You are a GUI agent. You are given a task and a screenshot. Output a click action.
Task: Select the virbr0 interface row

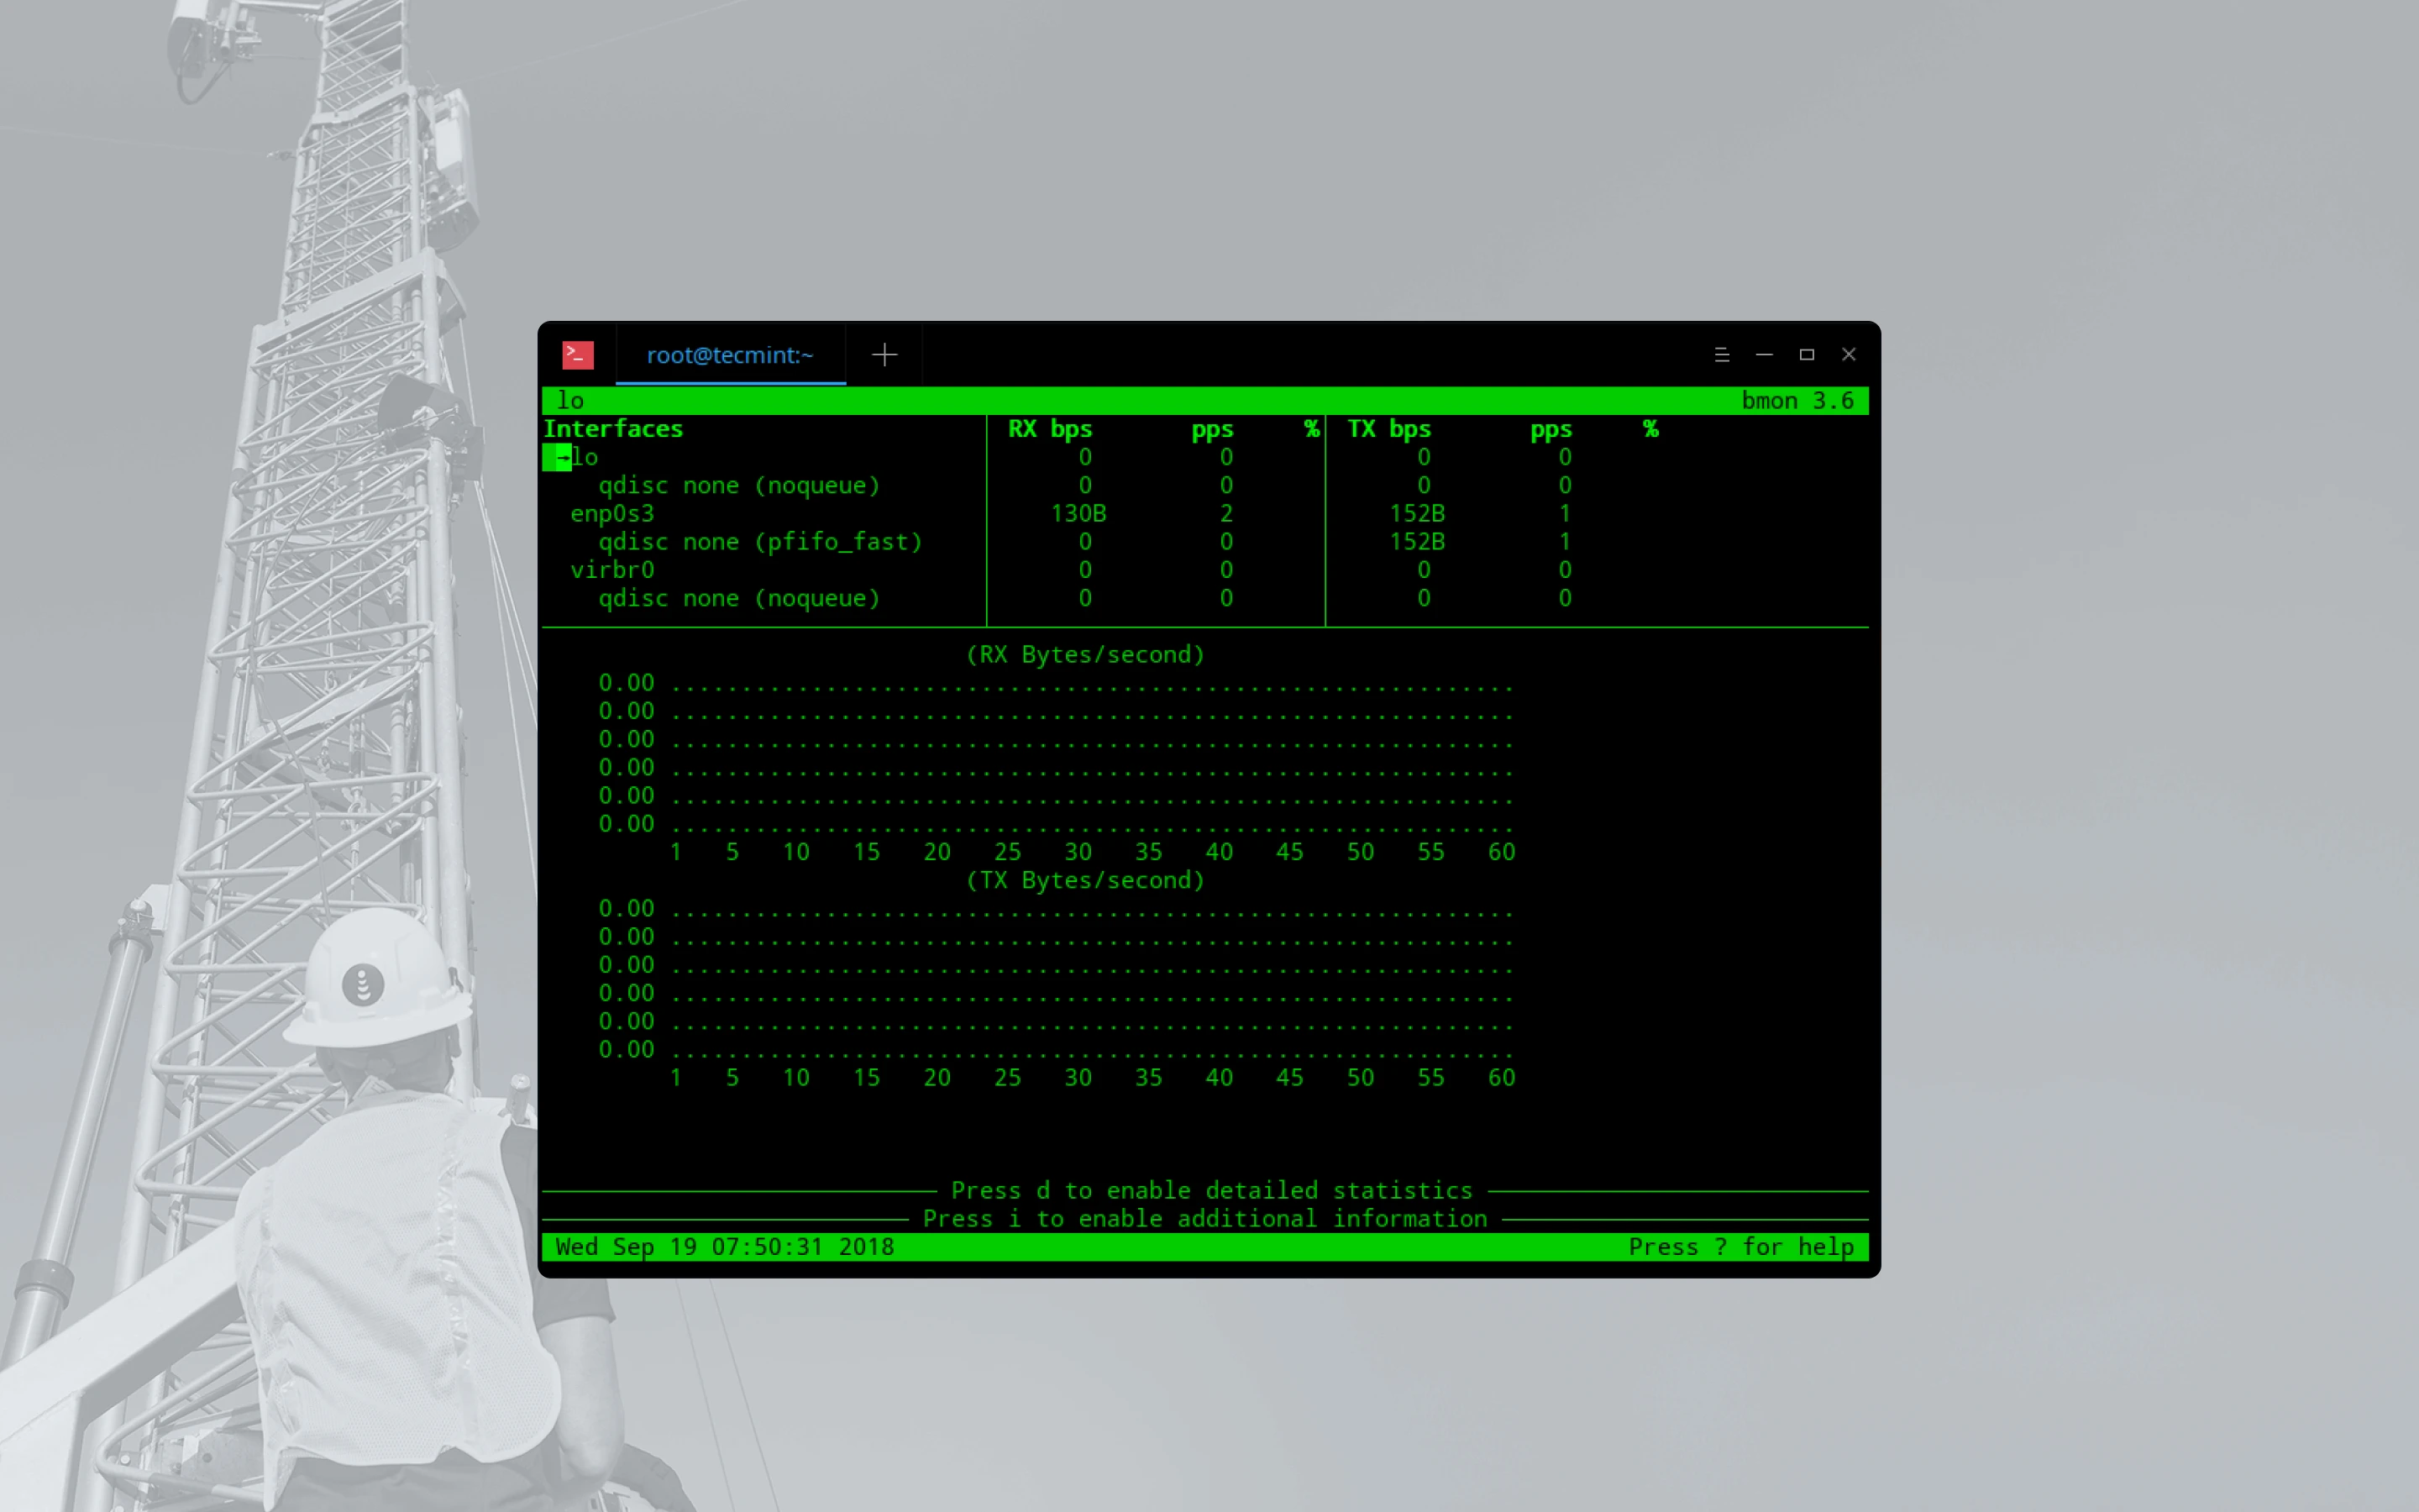tap(611, 570)
